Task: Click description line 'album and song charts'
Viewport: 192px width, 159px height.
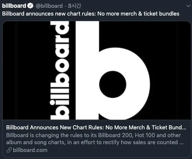Action: [x=95, y=142]
